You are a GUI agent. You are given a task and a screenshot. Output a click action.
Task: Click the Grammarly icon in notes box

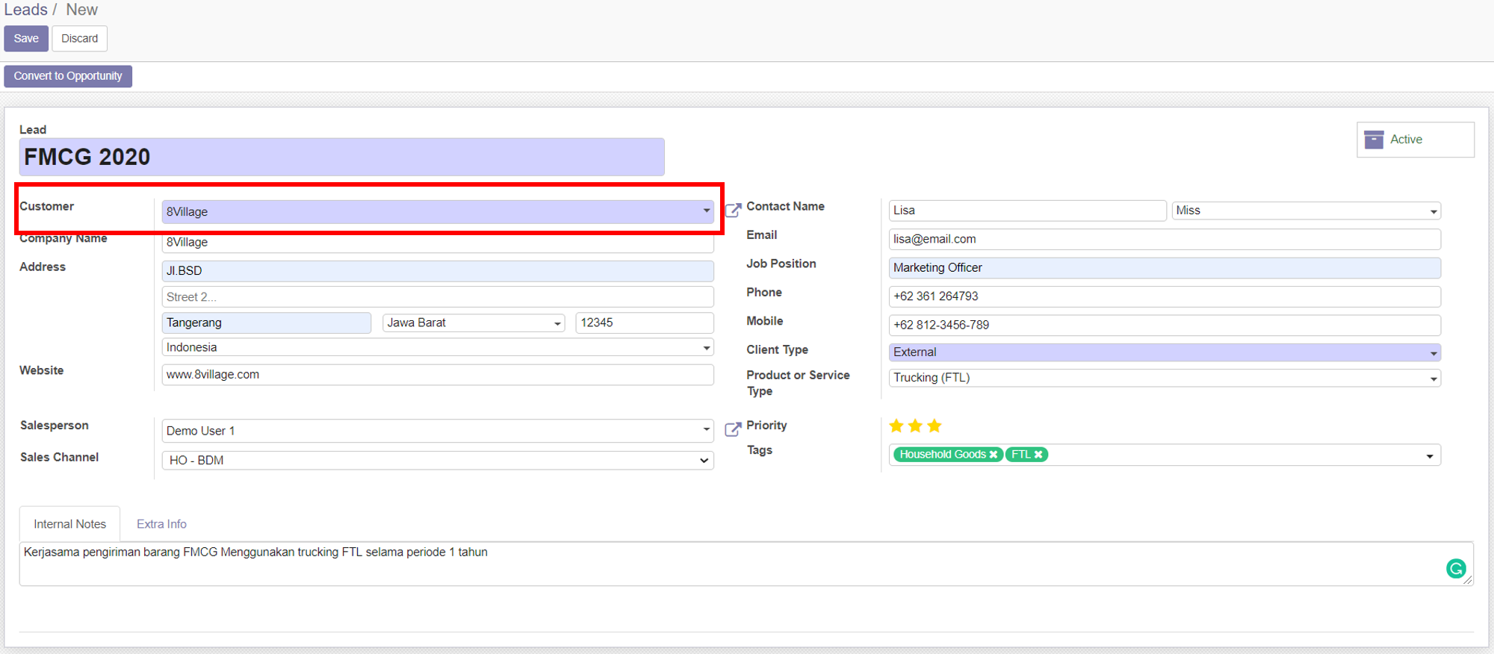1456,569
